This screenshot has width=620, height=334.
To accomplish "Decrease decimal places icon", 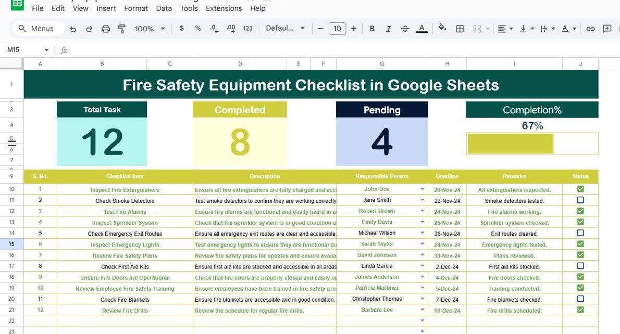I will (x=214, y=29).
